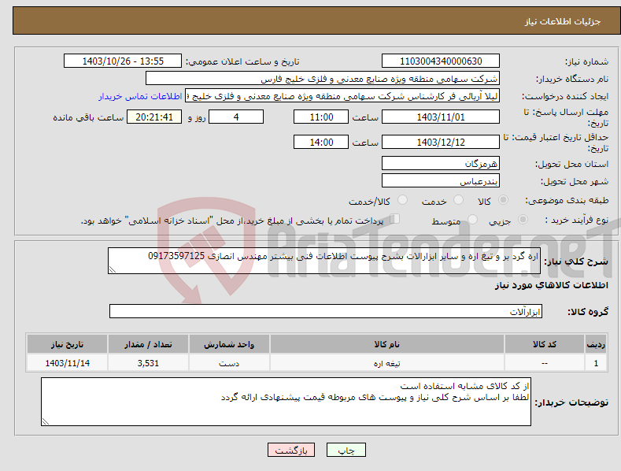Click the شرح کلی نیاز label
This screenshot has width=621, height=471.
[x=576, y=261]
